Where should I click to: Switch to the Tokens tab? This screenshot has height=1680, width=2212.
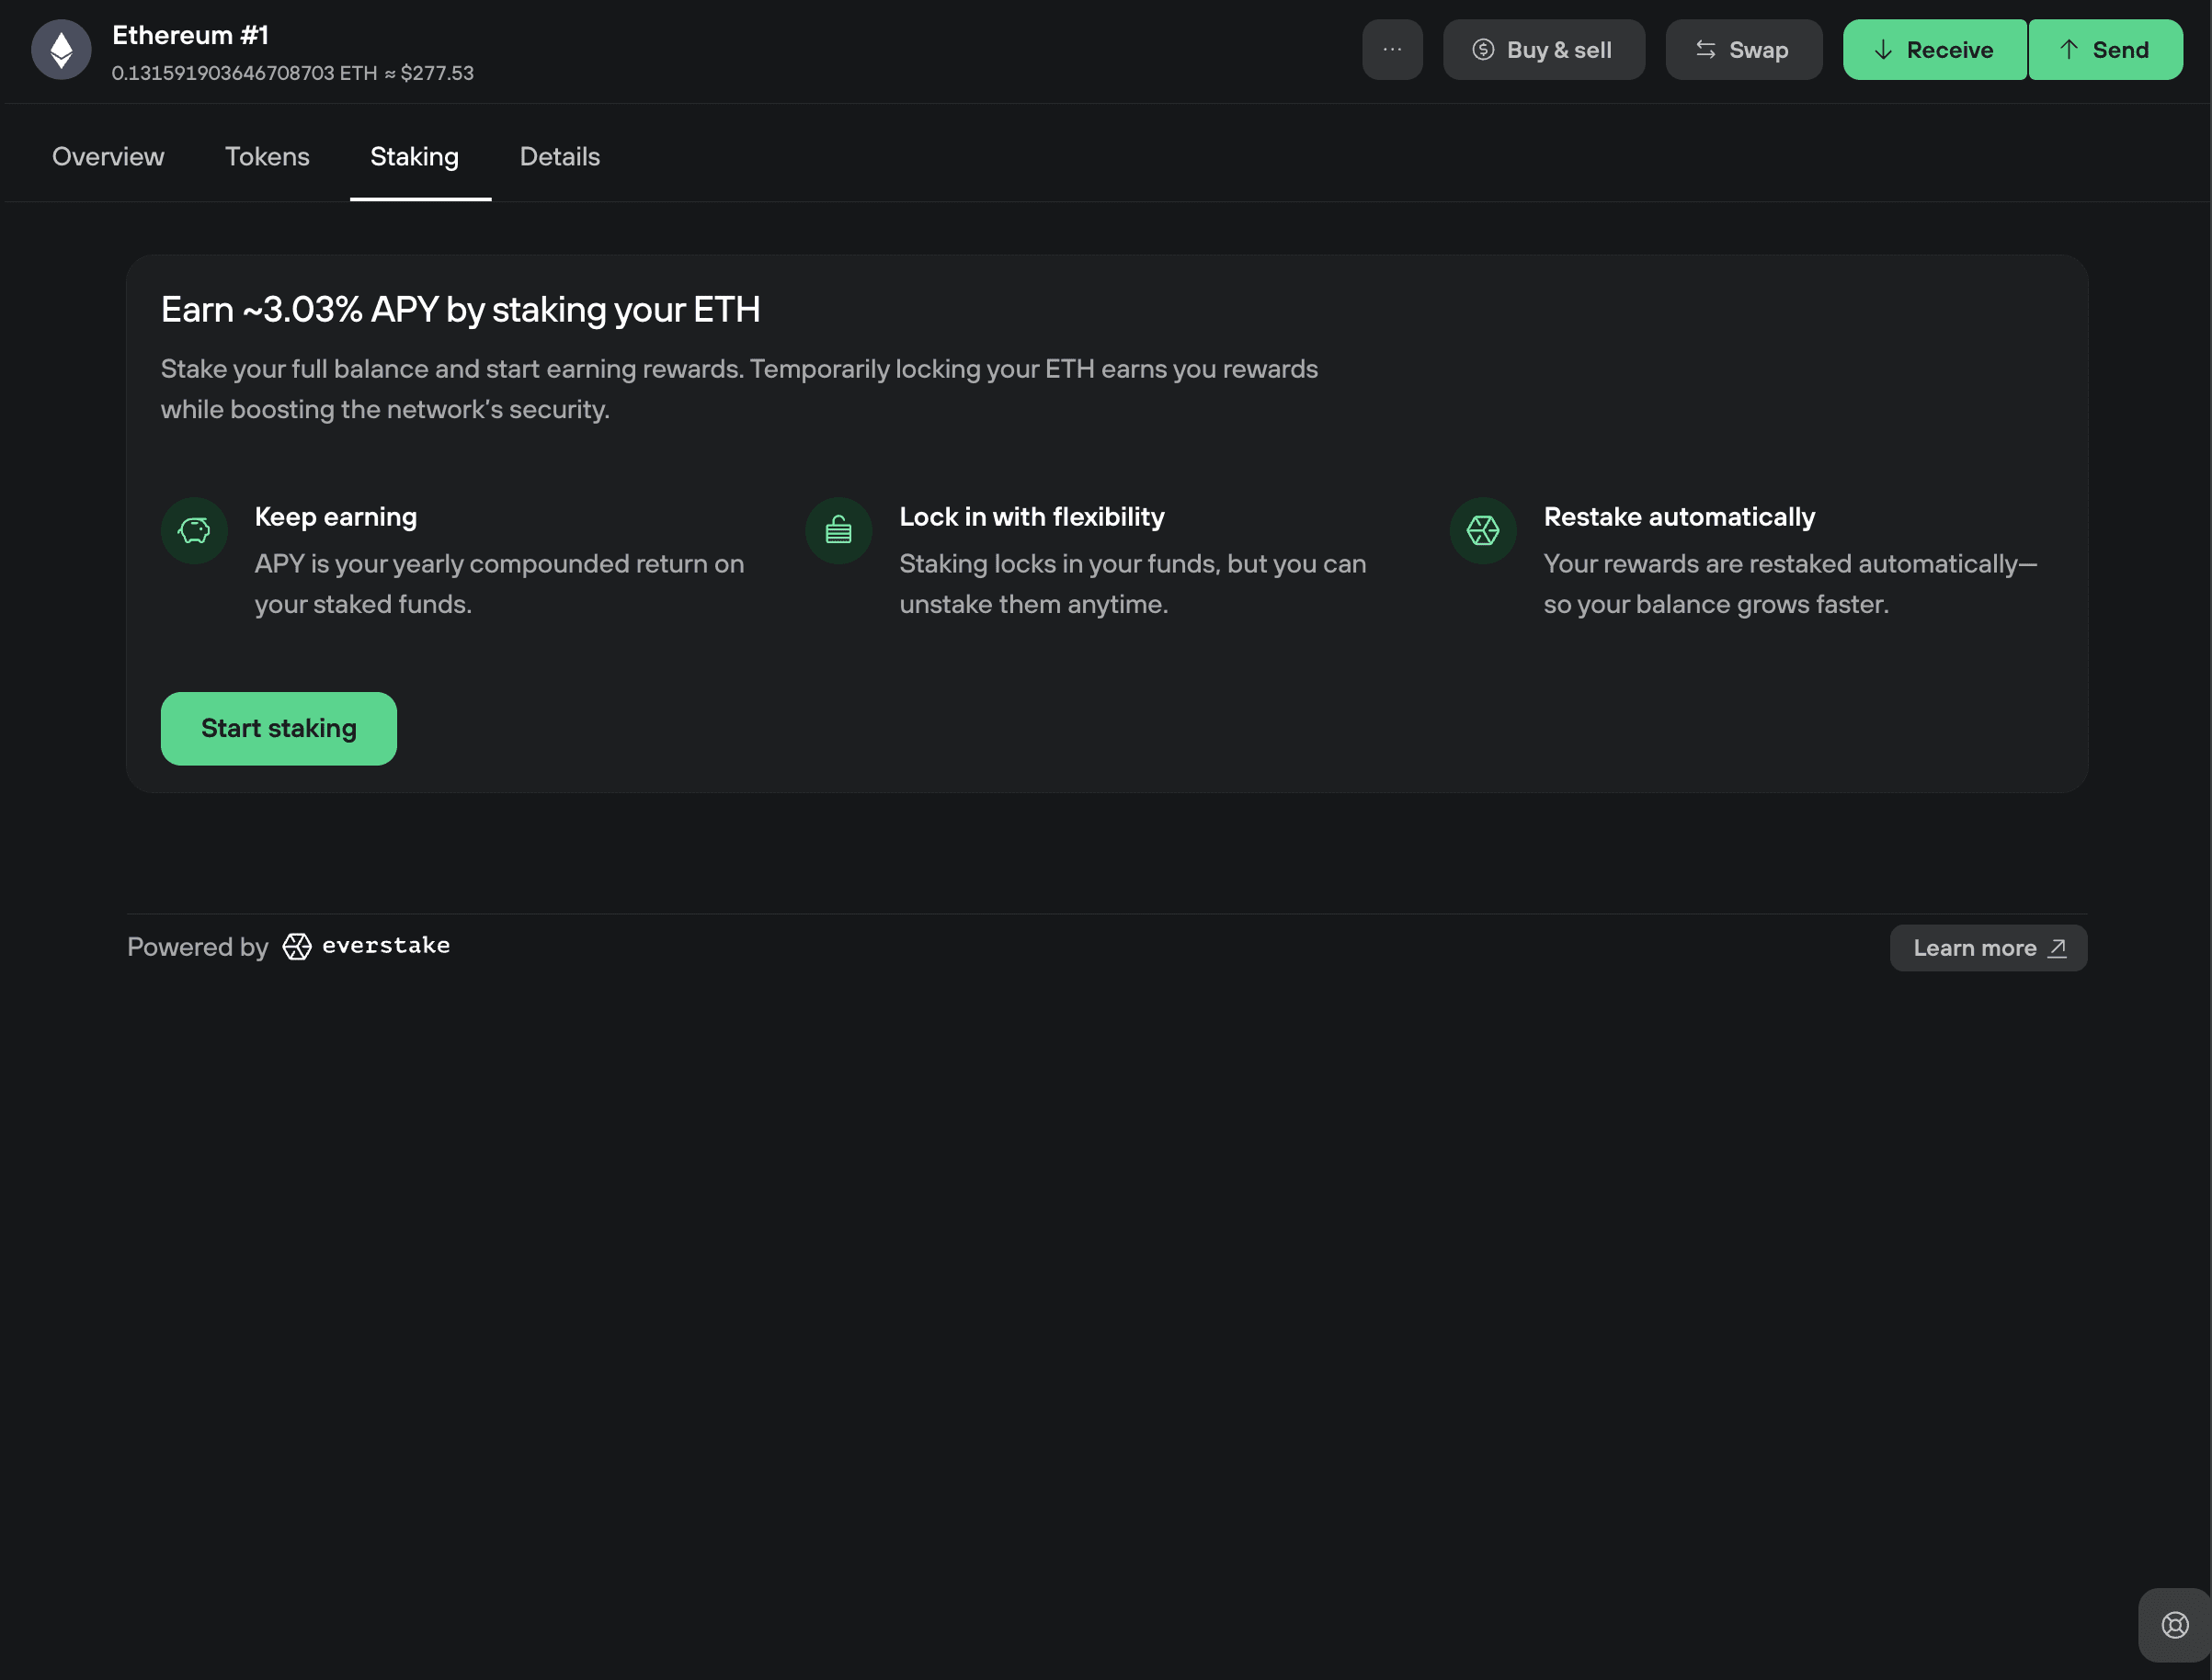[268, 157]
